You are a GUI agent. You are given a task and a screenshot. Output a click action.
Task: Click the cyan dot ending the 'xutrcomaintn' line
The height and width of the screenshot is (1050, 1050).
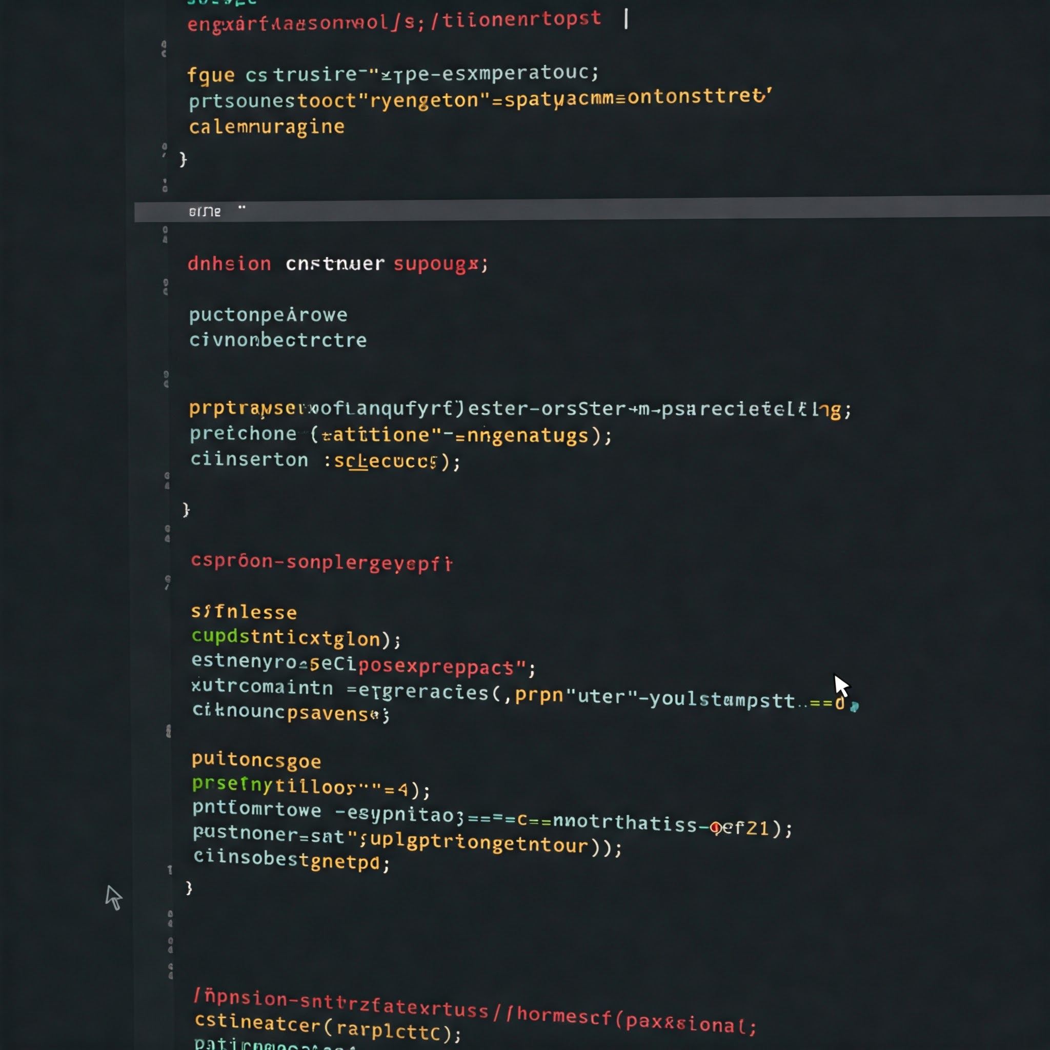(854, 706)
